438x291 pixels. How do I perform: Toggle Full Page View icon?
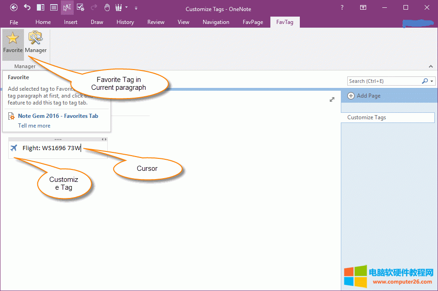point(53,7)
